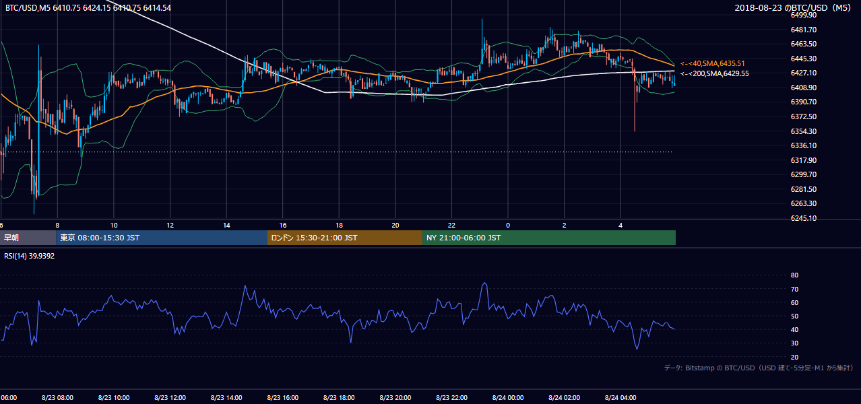The height and width of the screenshot is (404, 861).
Task: Select the RSI scale value 30
Action: pyautogui.click(x=794, y=343)
